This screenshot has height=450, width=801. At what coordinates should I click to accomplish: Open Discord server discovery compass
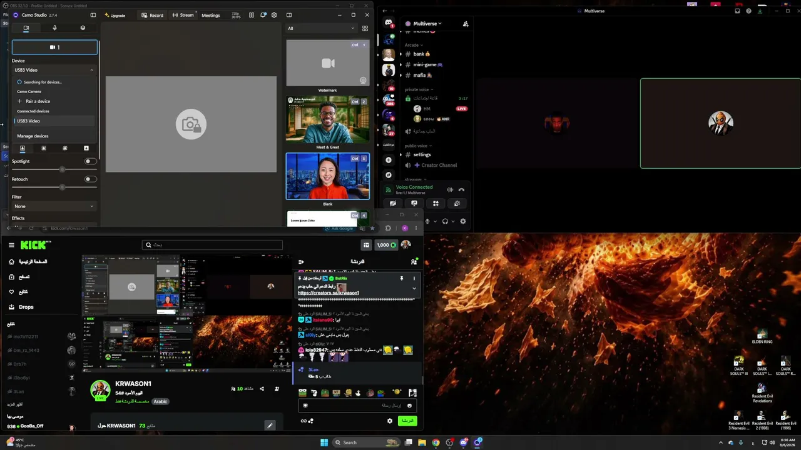coord(389,175)
